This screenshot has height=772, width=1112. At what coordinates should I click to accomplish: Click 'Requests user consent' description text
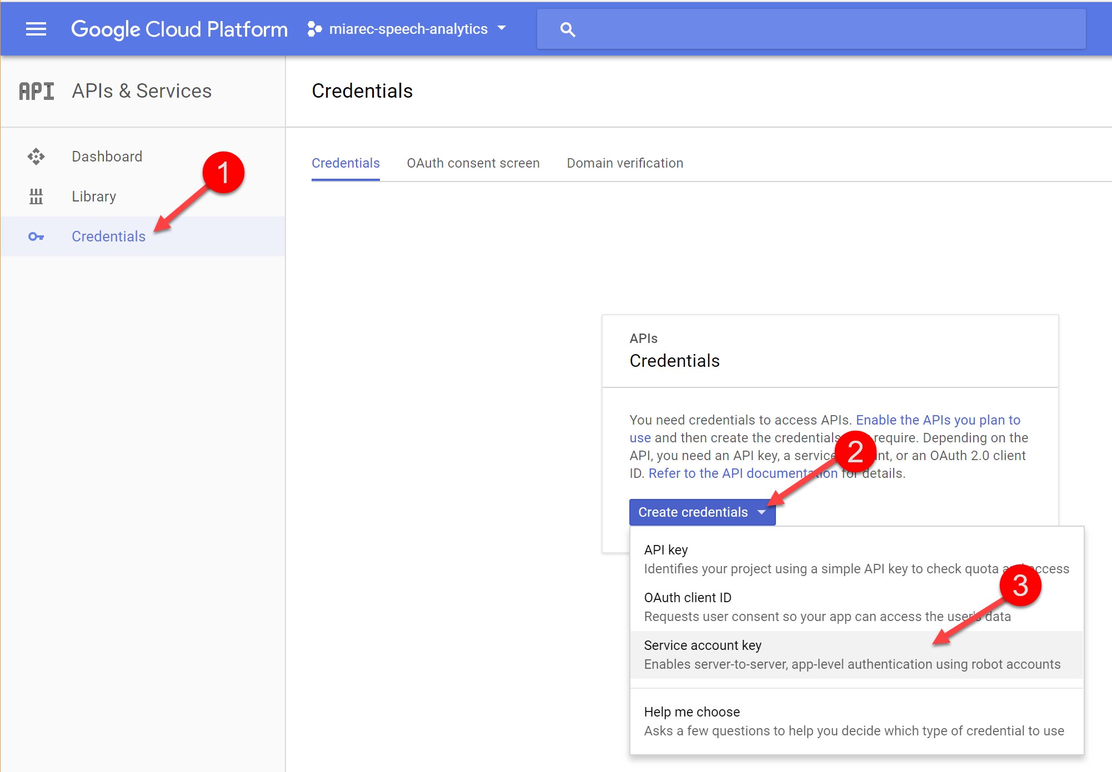(x=827, y=617)
